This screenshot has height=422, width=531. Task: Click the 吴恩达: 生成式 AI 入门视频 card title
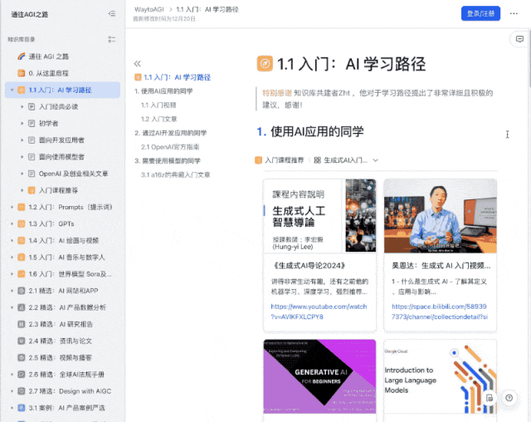[x=441, y=266]
